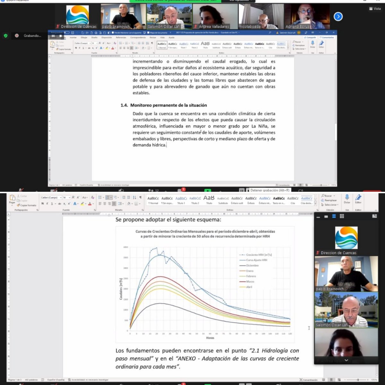The height and width of the screenshot is (385, 385).
Task: Toggle show paragraph marks (¶) in bottom ribbon
Action: (x=140, y=198)
